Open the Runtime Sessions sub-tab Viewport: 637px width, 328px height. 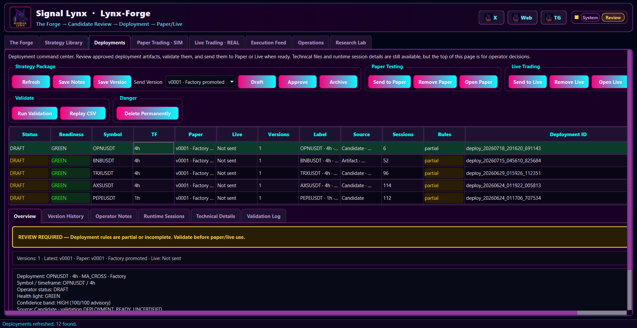coord(164,216)
